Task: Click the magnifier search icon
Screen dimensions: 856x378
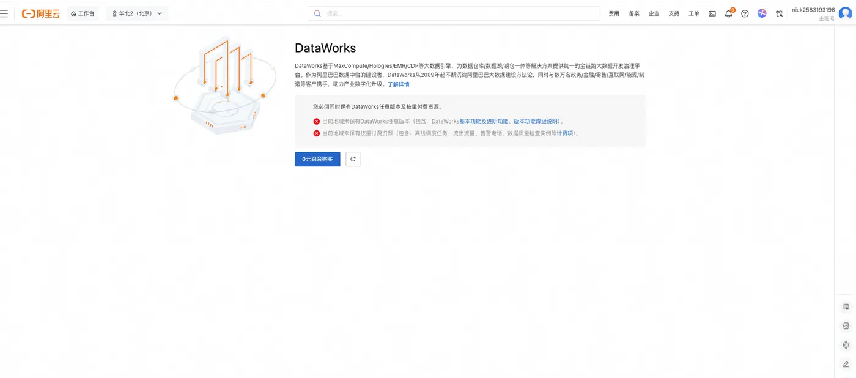Action: 317,13
